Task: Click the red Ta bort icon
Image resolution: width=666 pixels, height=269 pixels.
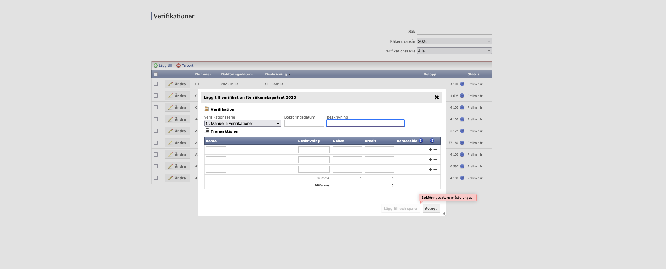Action: (179, 65)
